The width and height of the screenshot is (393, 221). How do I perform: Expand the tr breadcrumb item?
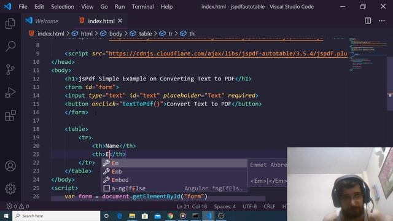pos(170,34)
